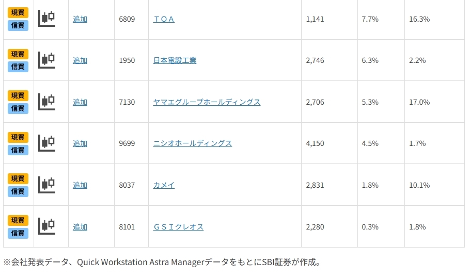Click 信買 button in GSIクレオス row
This screenshot has height=279, width=470.
[x=18, y=233]
